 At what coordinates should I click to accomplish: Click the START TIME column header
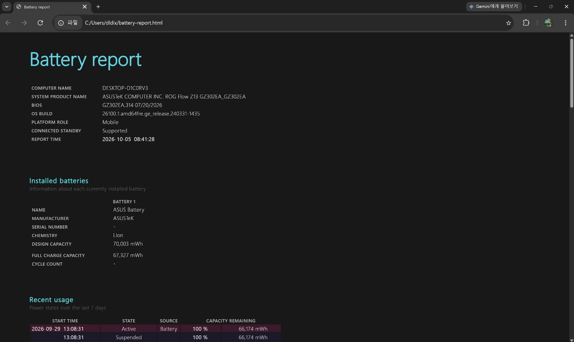point(65,321)
